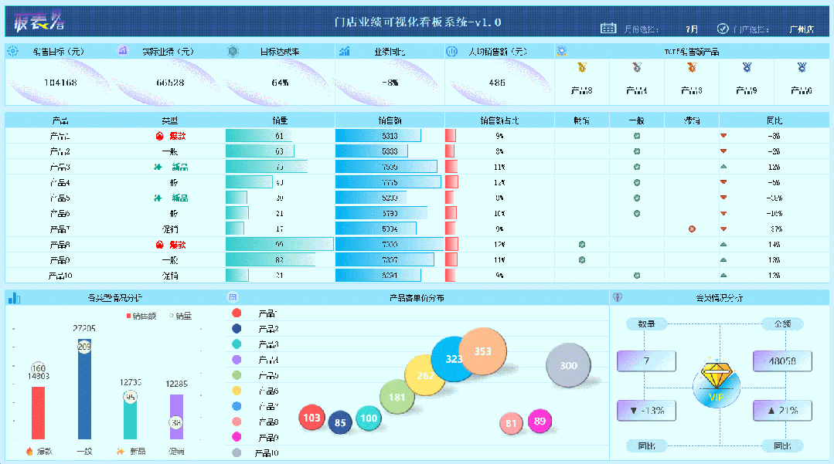
Task: Click the calendar icon beside month selector
Action: 608,28
